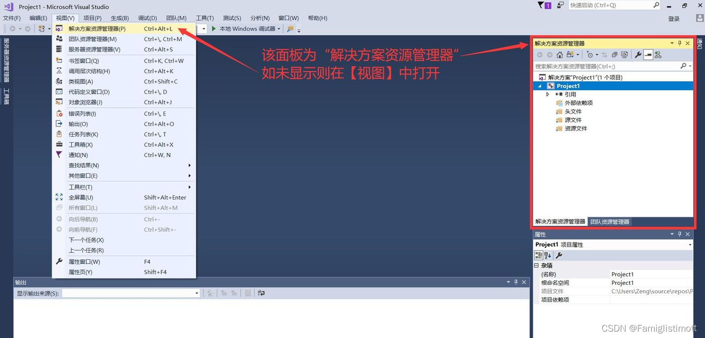Open Properties wrench icon in Solution Explorer toolbar
Viewport: 705px width, 338px height.
pos(638,55)
